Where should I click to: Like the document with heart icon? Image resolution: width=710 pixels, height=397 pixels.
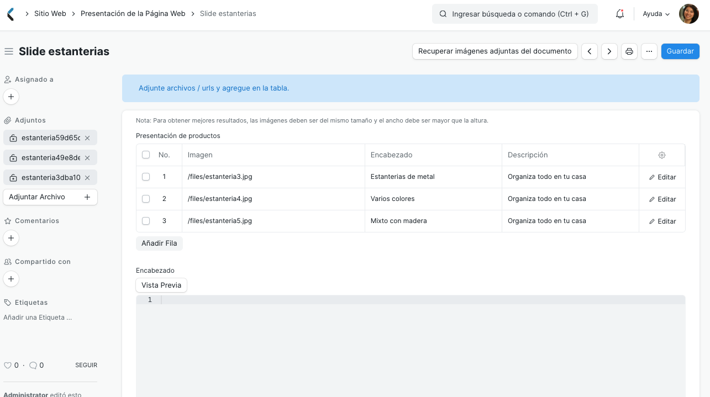pos(8,366)
